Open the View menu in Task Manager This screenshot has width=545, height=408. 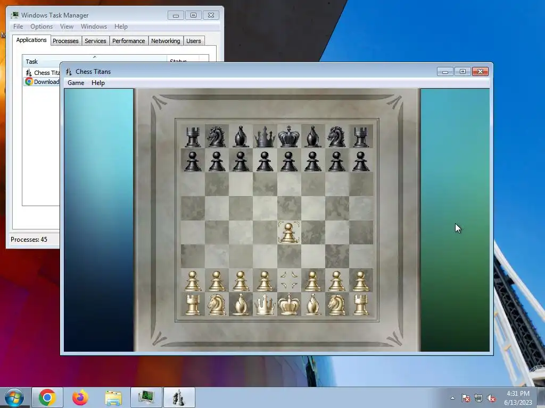point(67,27)
